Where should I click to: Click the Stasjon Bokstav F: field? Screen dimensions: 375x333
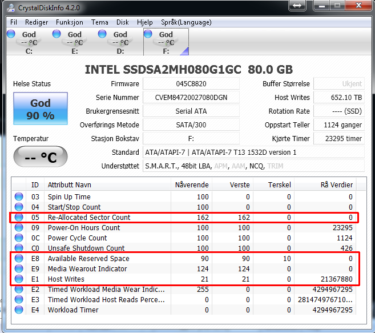point(191,138)
